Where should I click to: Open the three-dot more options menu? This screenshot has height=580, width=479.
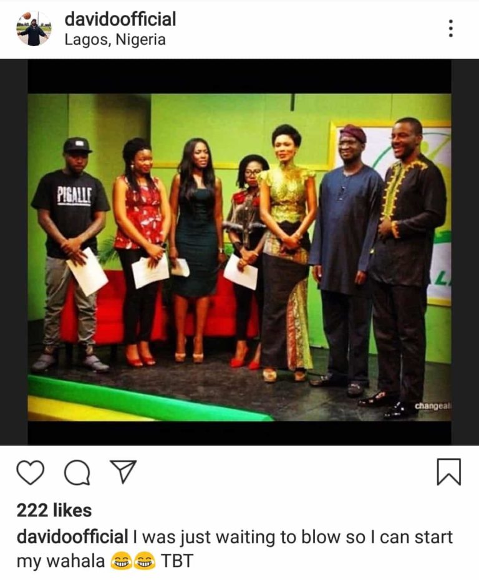(450, 28)
